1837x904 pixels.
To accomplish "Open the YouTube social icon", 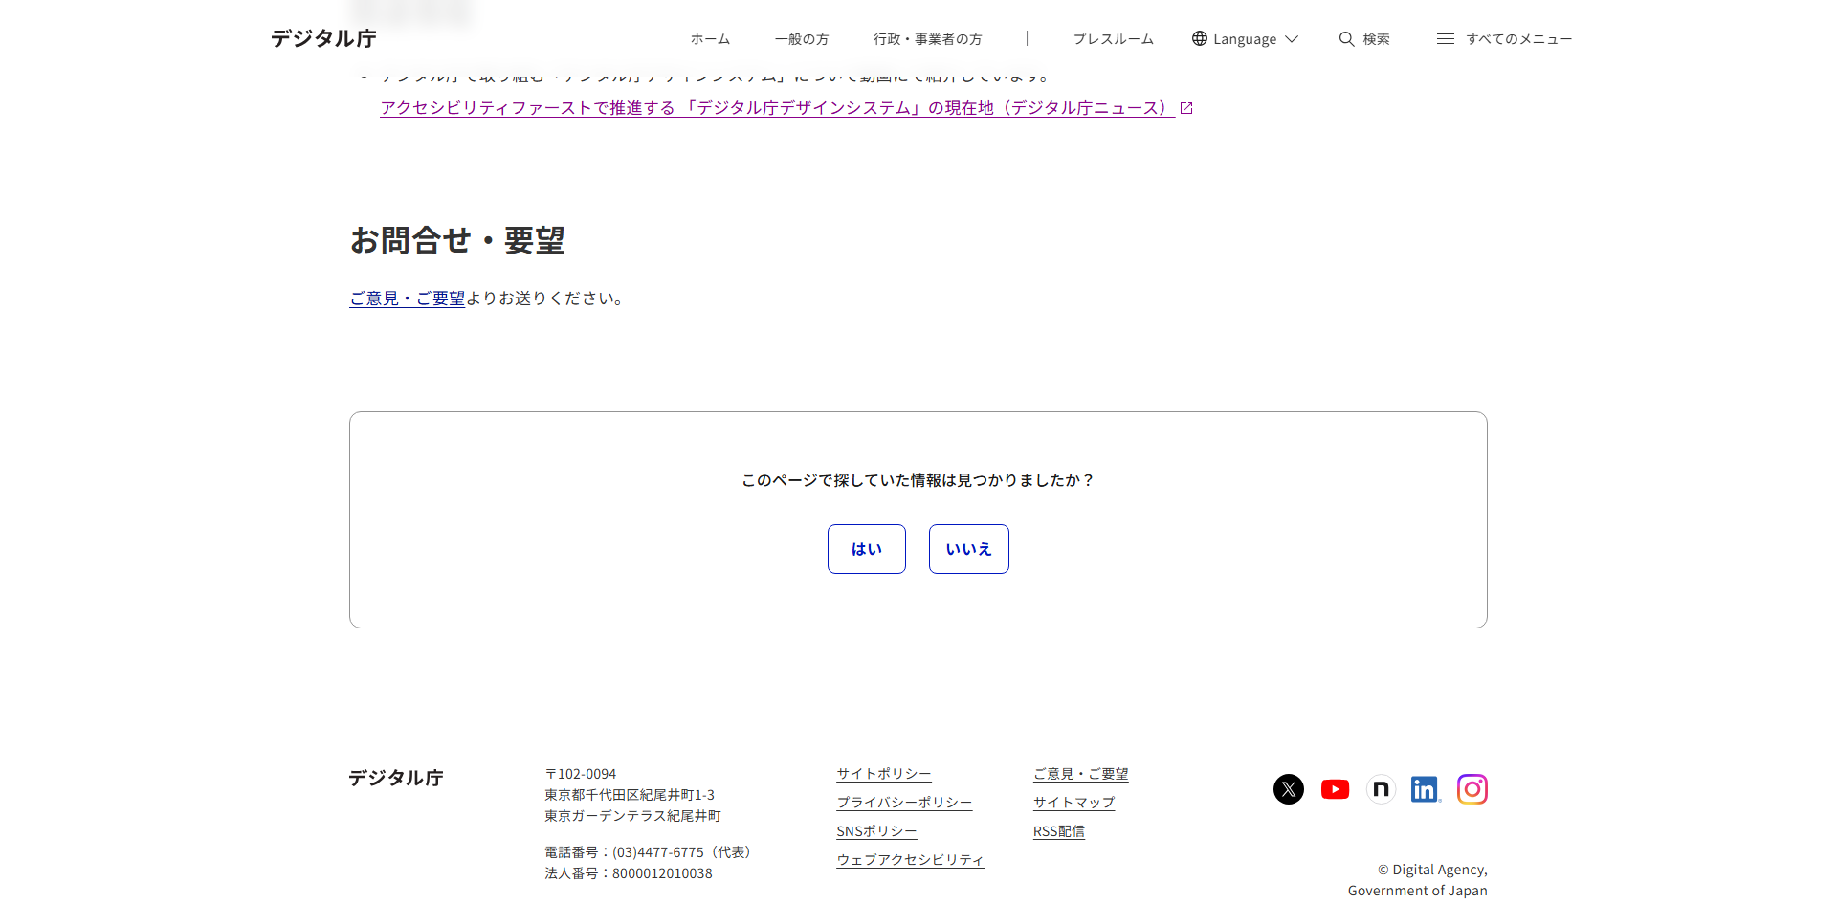I will click(x=1335, y=789).
